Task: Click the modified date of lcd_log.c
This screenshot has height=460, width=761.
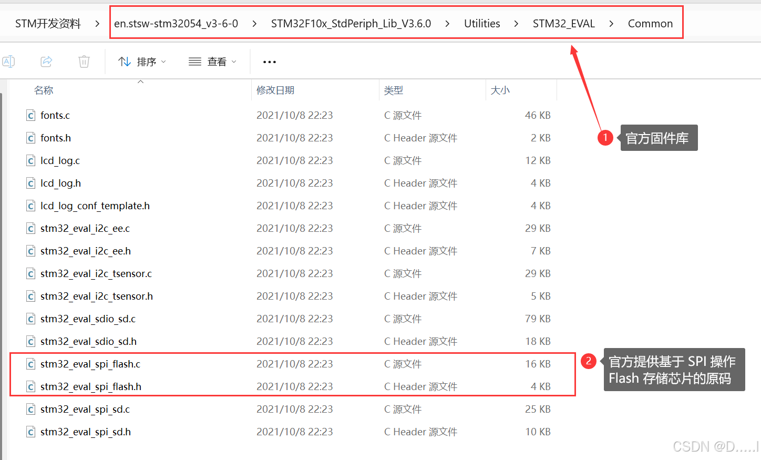Action: coord(295,160)
